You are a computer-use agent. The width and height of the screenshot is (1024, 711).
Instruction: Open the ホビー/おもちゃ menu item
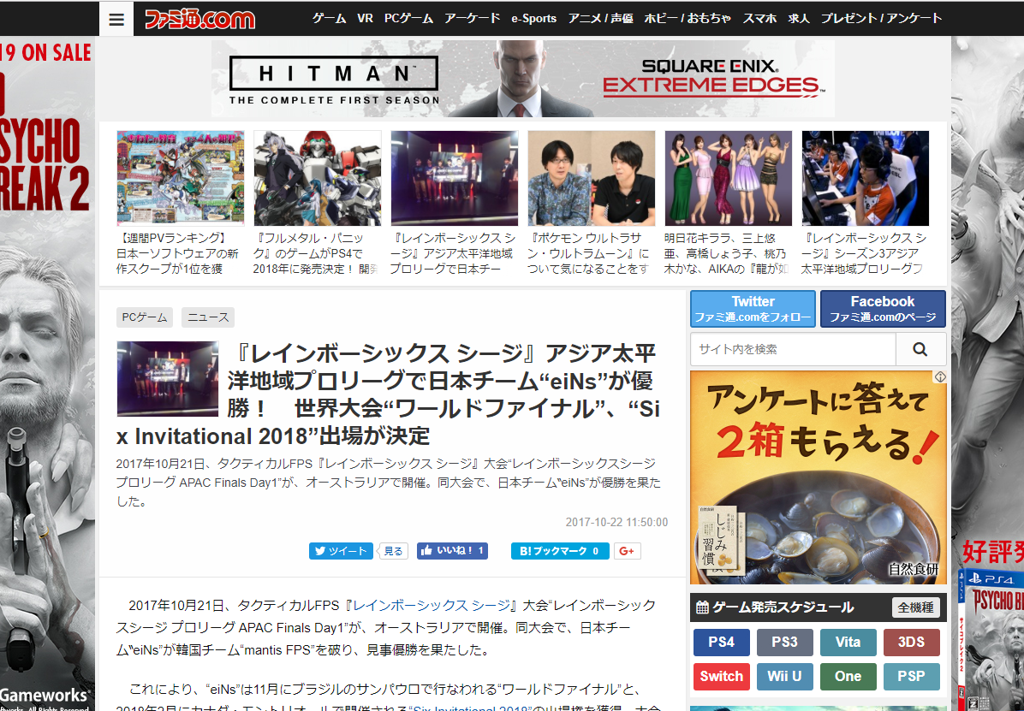pos(688,18)
